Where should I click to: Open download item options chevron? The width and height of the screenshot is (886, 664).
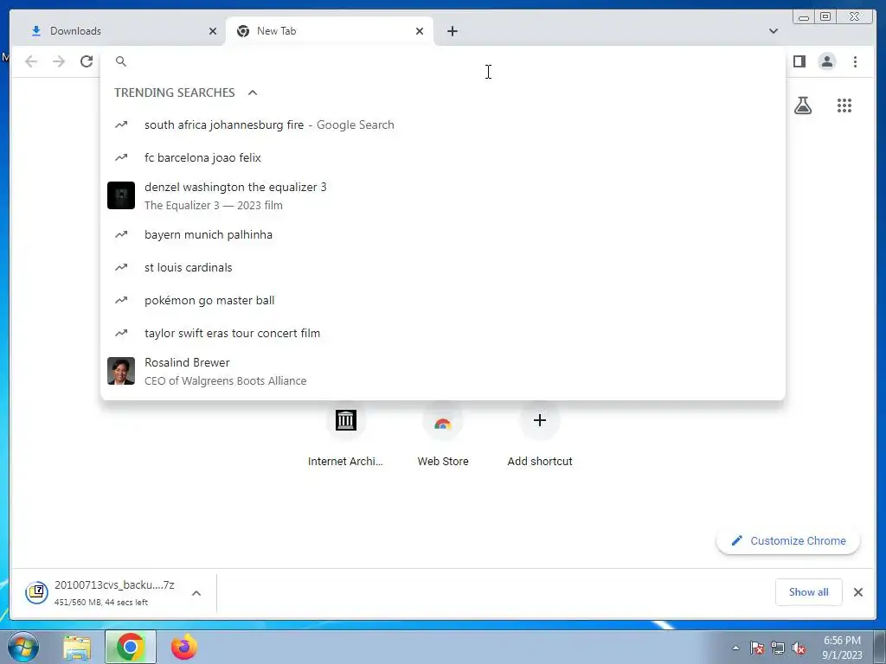click(196, 593)
